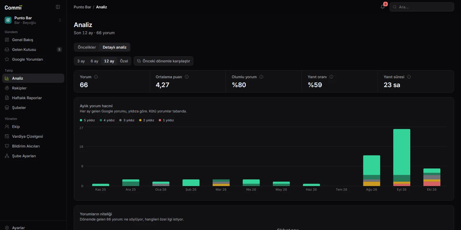This screenshot has width=461, height=230.
Task: Click info icon next to Yorum
Action: (96, 77)
